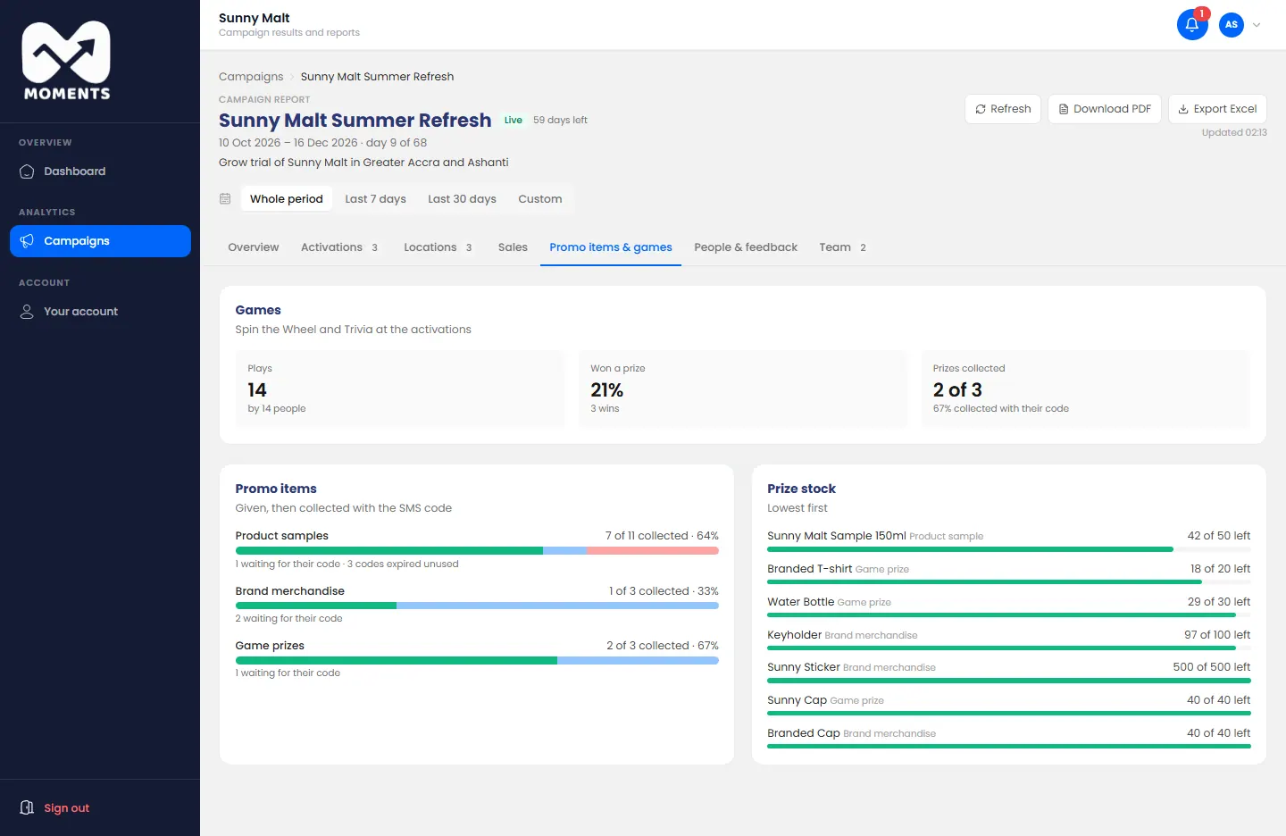Click the Brand merchandise progress bar
This screenshot has width=1286, height=836.
(x=477, y=606)
